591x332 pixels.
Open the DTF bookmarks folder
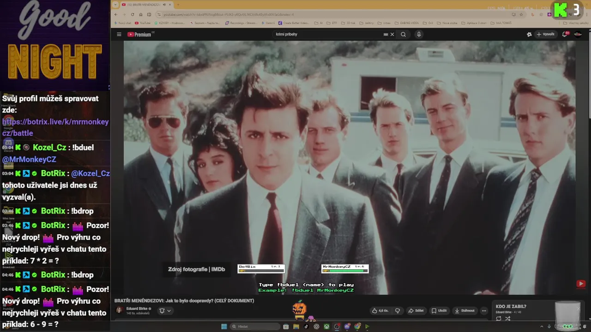[332, 23]
